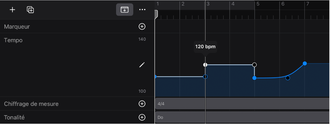The width and height of the screenshot is (330, 124).
Task: Select the solid blue tempo point at bar 5
Action: point(254,78)
